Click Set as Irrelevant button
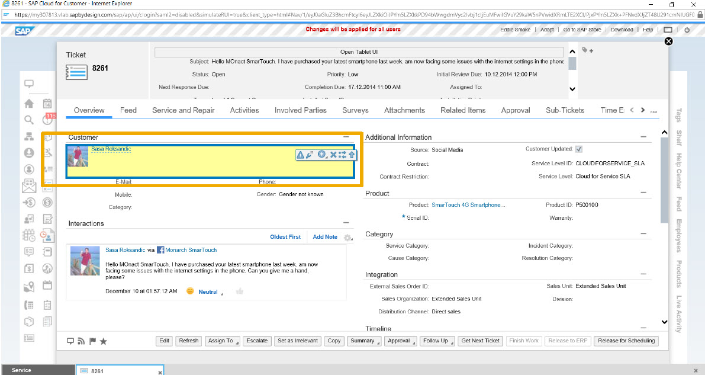Screen dimensions: 705x375 (298, 341)
